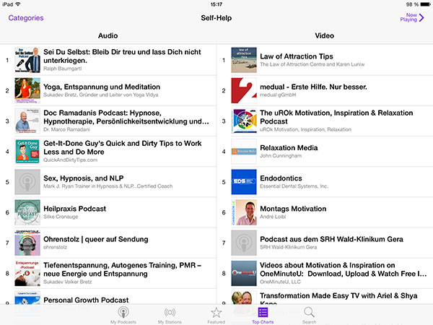The image size is (433, 325).
Task: Open Relaxation Media title
Action: [289, 148]
